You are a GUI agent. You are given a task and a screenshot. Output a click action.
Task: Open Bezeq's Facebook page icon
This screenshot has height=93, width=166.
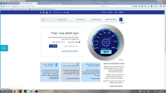click(x=41, y=12)
